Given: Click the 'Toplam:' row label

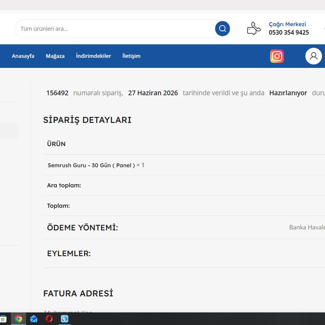Looking at the screenshot, I should [58, 206].
